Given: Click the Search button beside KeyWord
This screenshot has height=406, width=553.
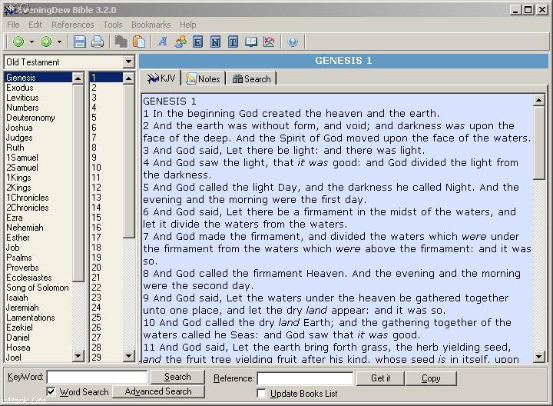Looking at the screenshot, I should (x=177, y=377).
